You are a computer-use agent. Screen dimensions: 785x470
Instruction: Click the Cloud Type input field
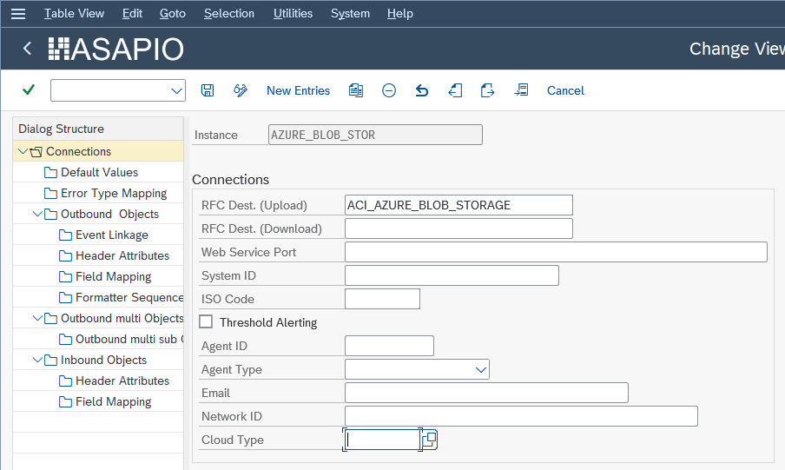pos(382,440)
